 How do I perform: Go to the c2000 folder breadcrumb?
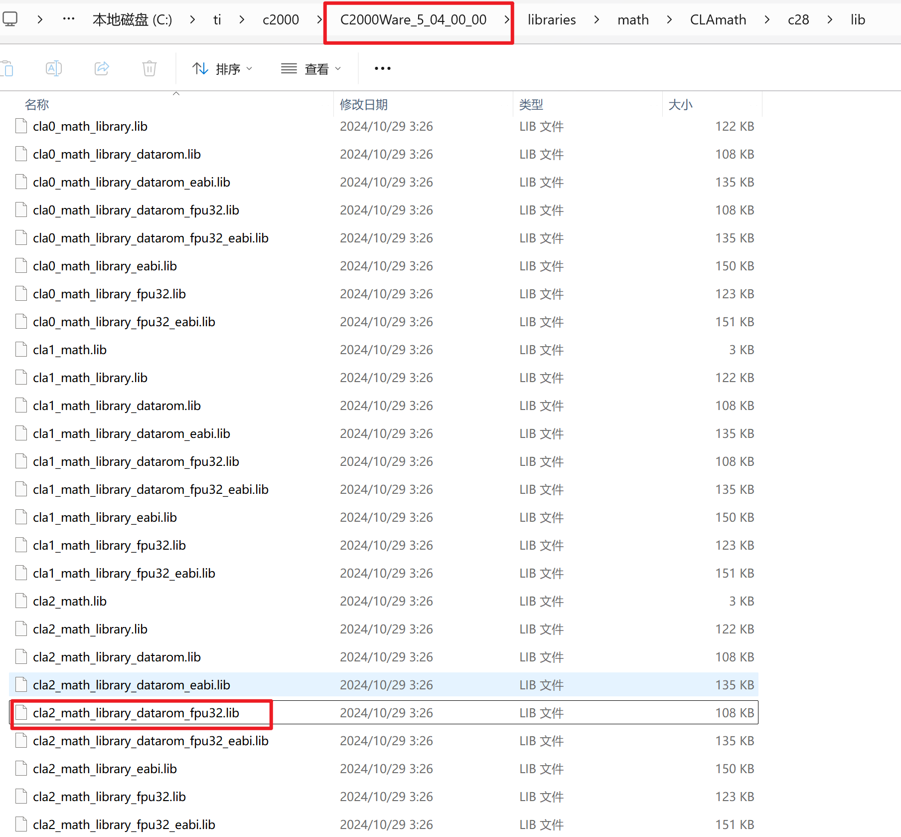pyautogui.click(x=281, y=19)
